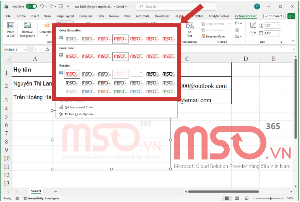
Task: Open the Formulas ribbon tab
Action: click(x=86, y=16)
